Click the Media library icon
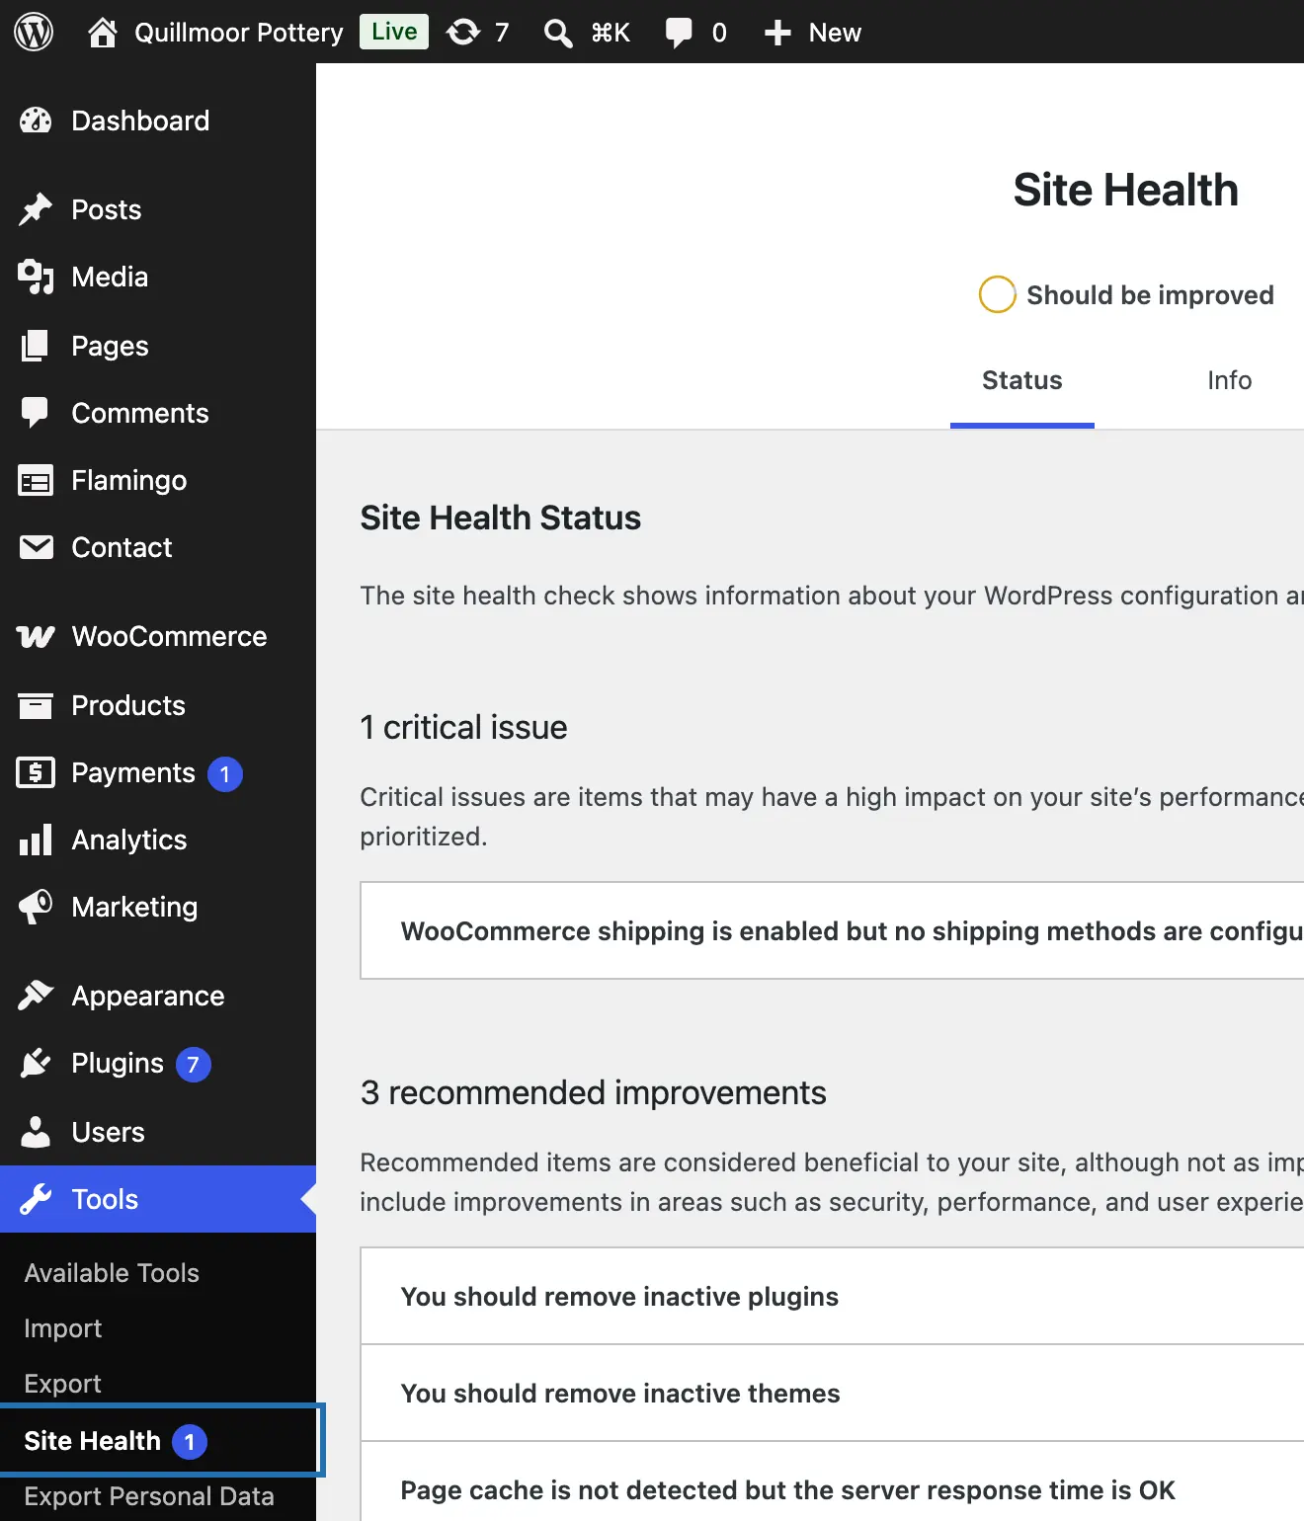This screenshot has height=1521, width=1304. pyautogui.click(x=36, y=277)
